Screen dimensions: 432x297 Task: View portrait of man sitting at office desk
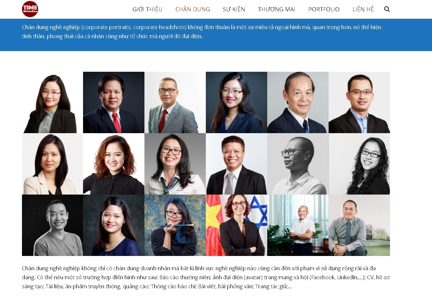[359, 225]
